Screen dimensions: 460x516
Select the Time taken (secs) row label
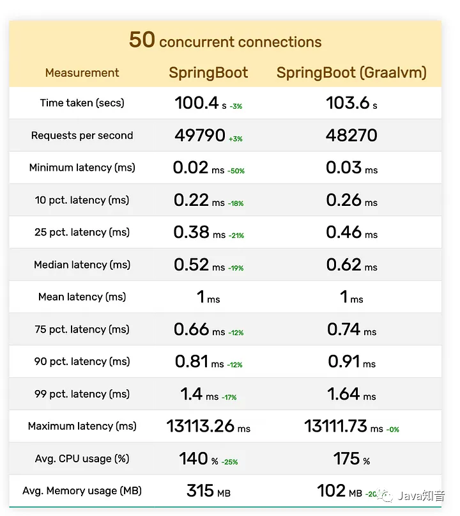(x=82, y=103)
